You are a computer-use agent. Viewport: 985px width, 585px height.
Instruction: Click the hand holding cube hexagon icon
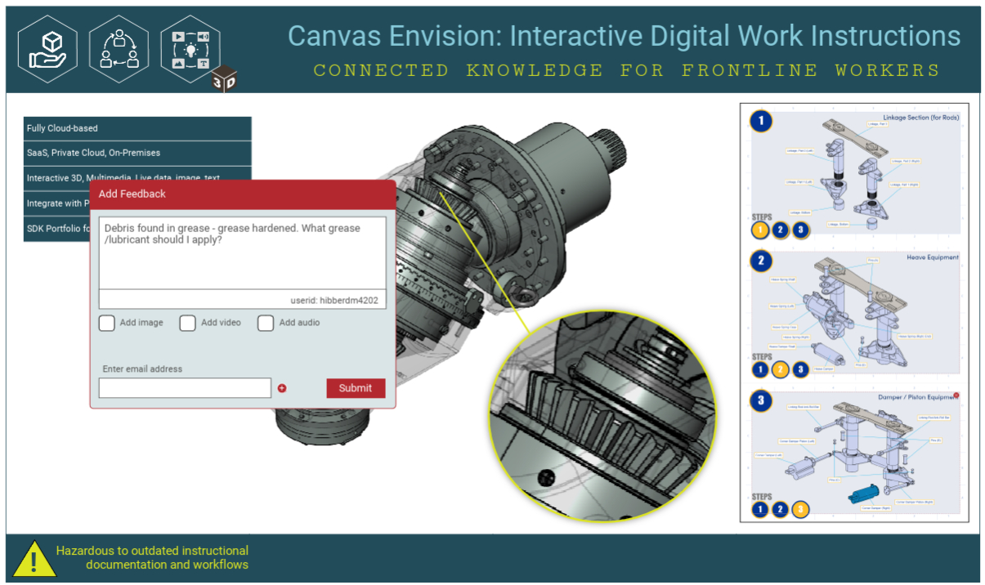(47, 50)
